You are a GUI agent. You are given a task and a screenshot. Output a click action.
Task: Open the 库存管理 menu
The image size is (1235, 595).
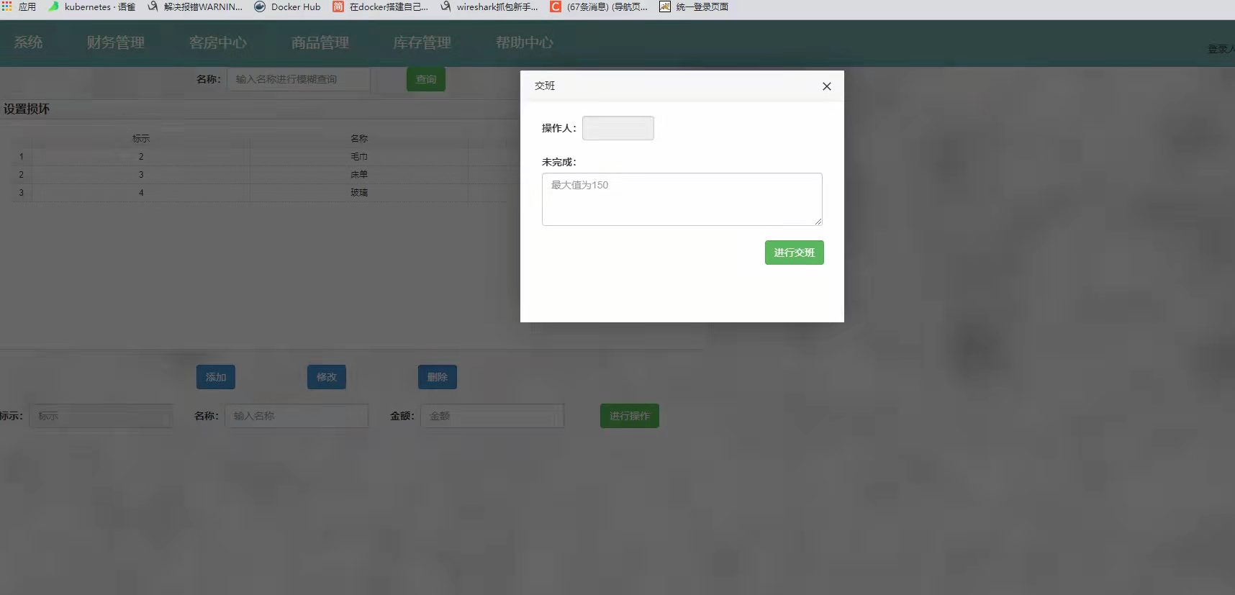click(x=422, y=42)
